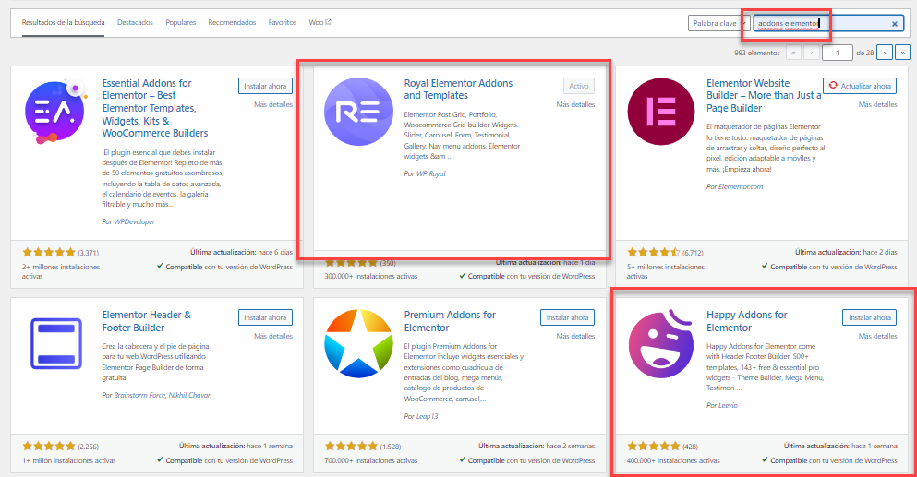Open Premium Addons for Elementor title

(450, 321)
